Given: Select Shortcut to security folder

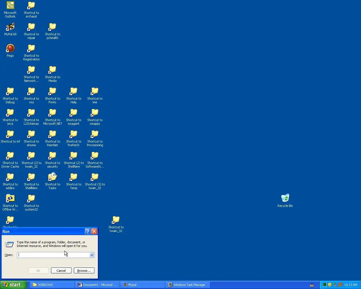Looking at the screenshot, I should [52, 160].
